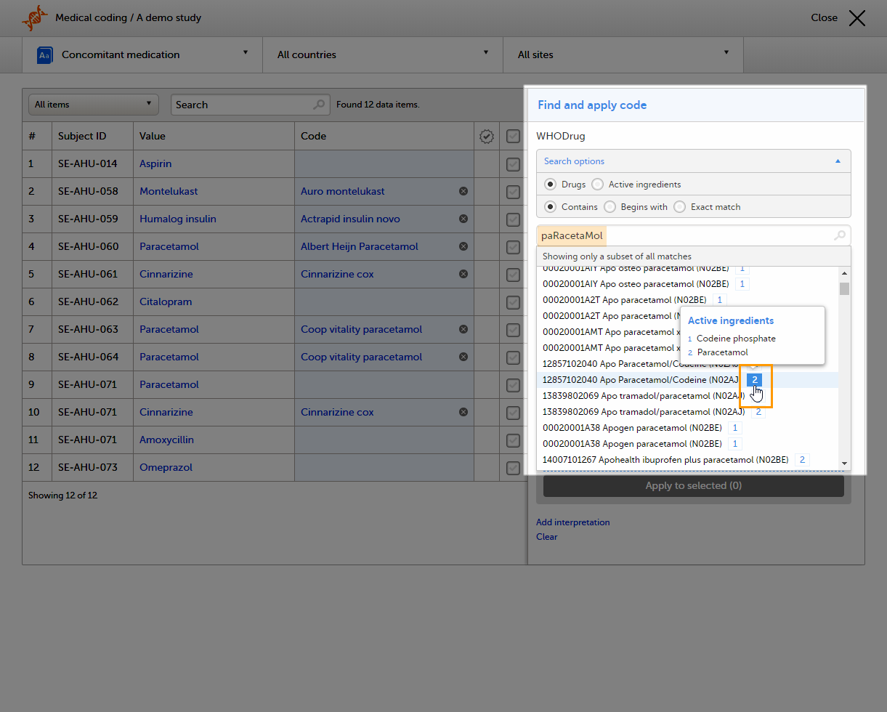This screenshot has width=887, height=712.
Task: Remove the Actrapid insulin novo code
Action: pyautogui.click(x=463, y=219)
